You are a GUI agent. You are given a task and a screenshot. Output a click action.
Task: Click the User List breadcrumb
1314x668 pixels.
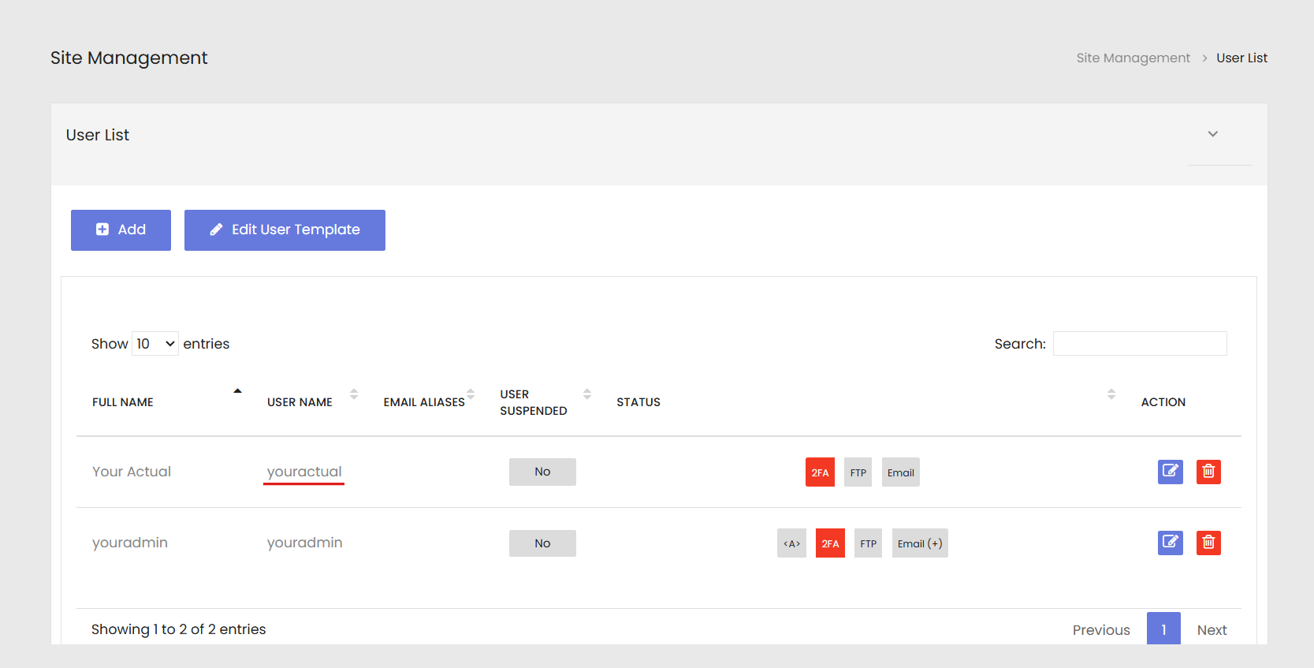(1241, 58)
